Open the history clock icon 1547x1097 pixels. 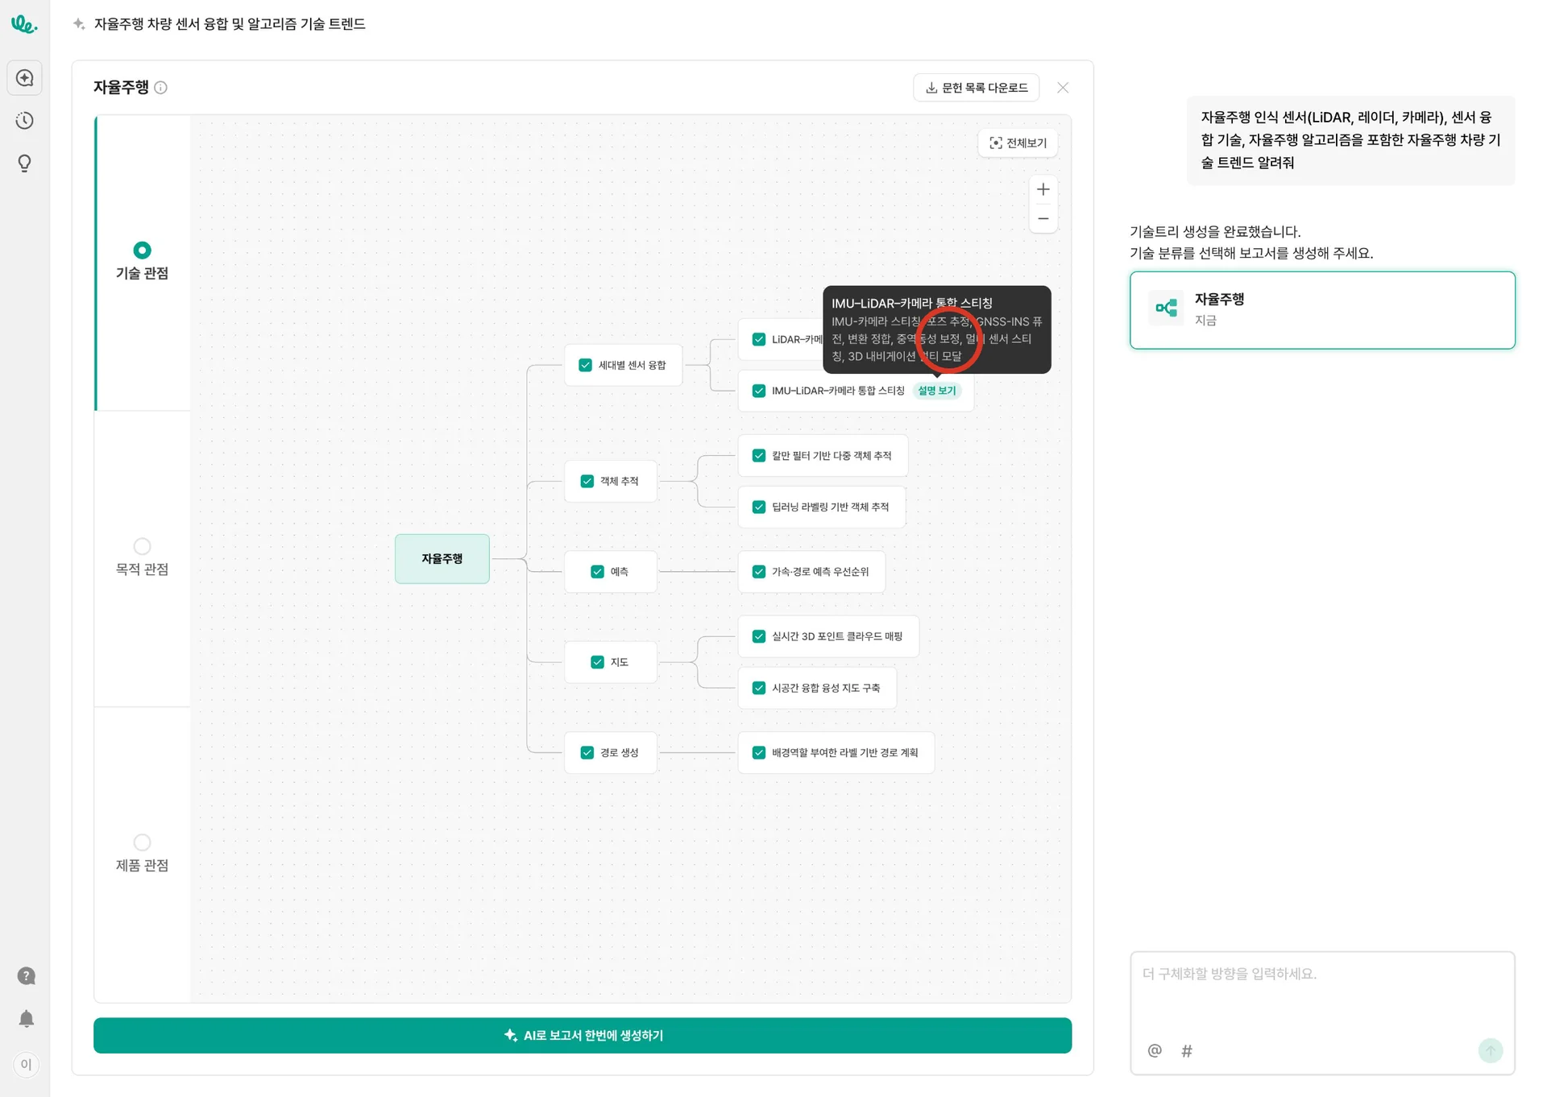click(25, 121)
